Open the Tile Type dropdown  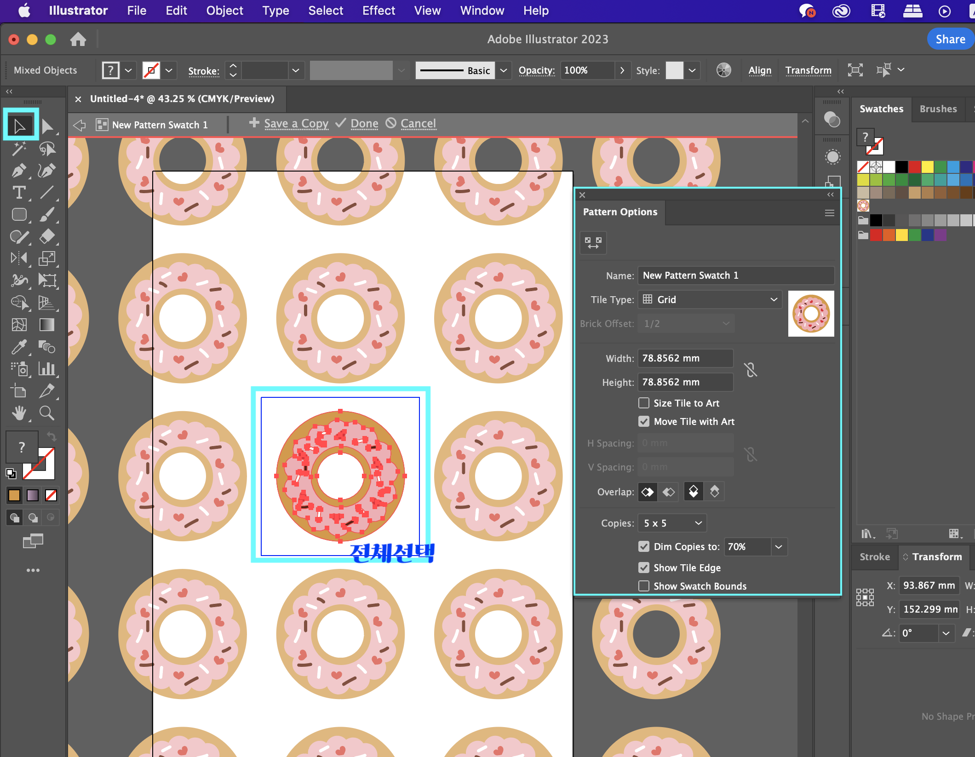point(710,300)
